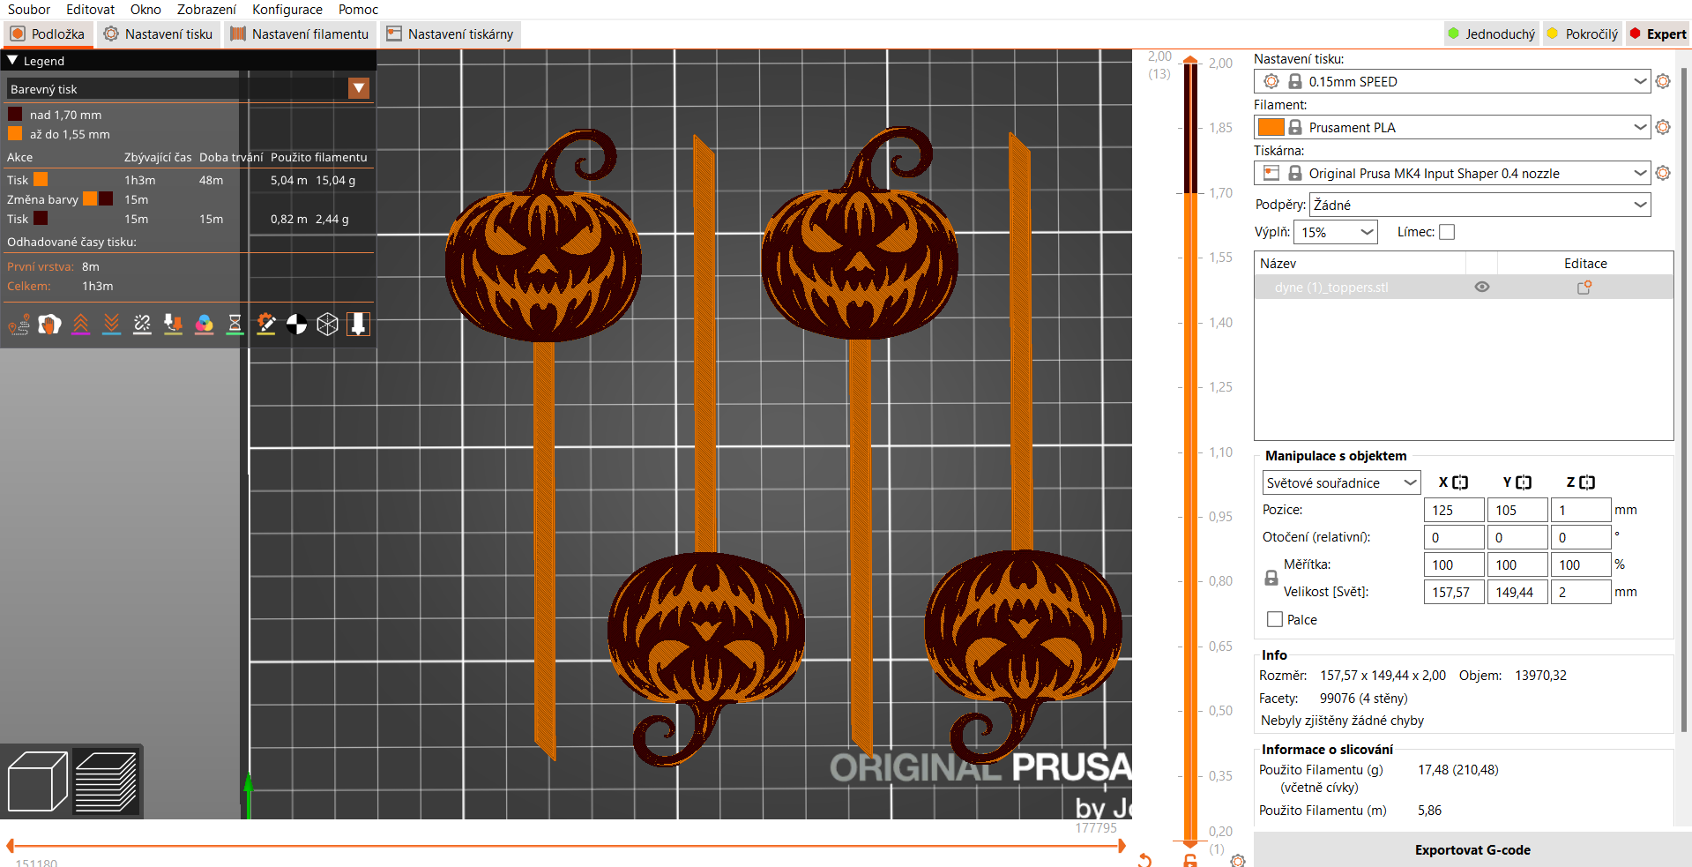
Task: Hide dyne (1)_toppers.stl with eye icon
Action: coord(1482,288)
